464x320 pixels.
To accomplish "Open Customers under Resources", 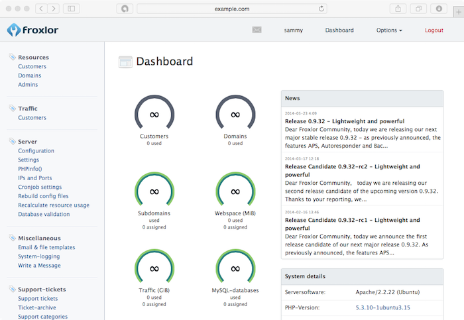I will pyautogui.click(x=32, y=67).
